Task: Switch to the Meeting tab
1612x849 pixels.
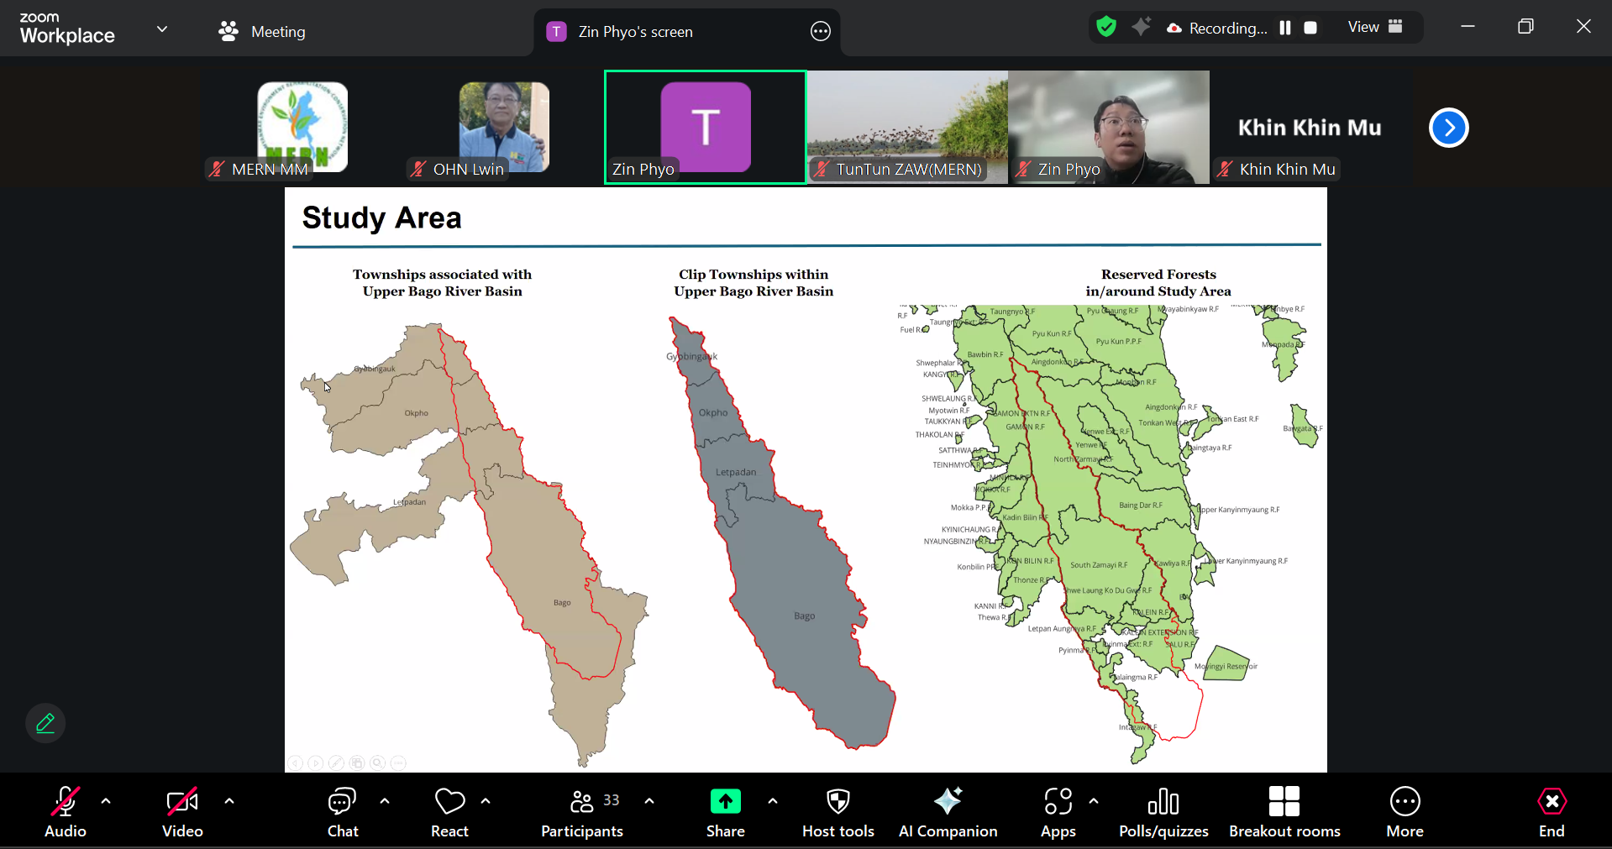Action: [x=262, y=32]
